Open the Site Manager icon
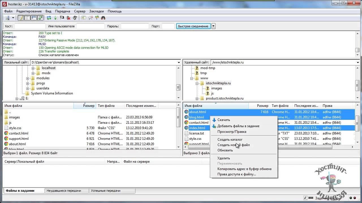The width and height of the screenshot is (362, 203). click(8, 18)
